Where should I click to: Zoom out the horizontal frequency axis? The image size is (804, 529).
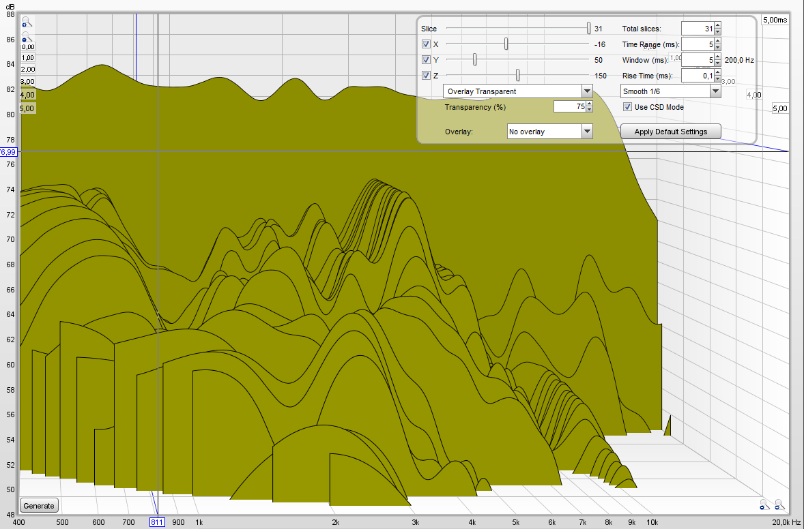(x=764, y=505)
